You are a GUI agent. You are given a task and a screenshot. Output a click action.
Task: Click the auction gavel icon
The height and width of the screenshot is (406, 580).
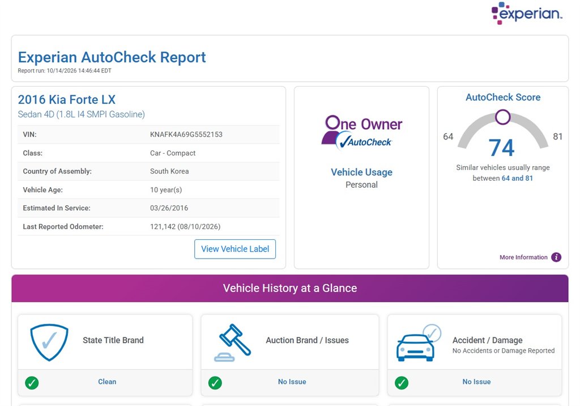(232, 342)
